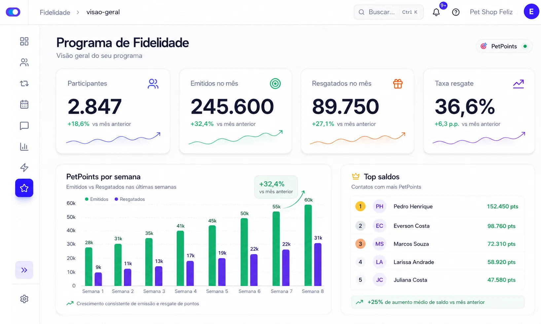
Task: Click the 2.847 participants value
Action: 94,107
